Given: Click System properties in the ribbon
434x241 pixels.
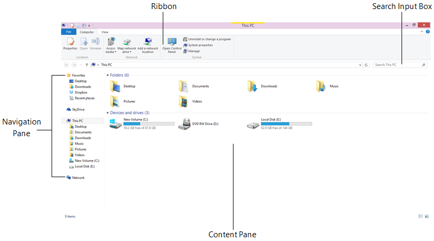Looking at the screenshot, I should [x=200, y=45].
